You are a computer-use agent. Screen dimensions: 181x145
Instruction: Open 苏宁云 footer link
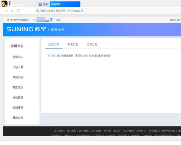point(107,131)
